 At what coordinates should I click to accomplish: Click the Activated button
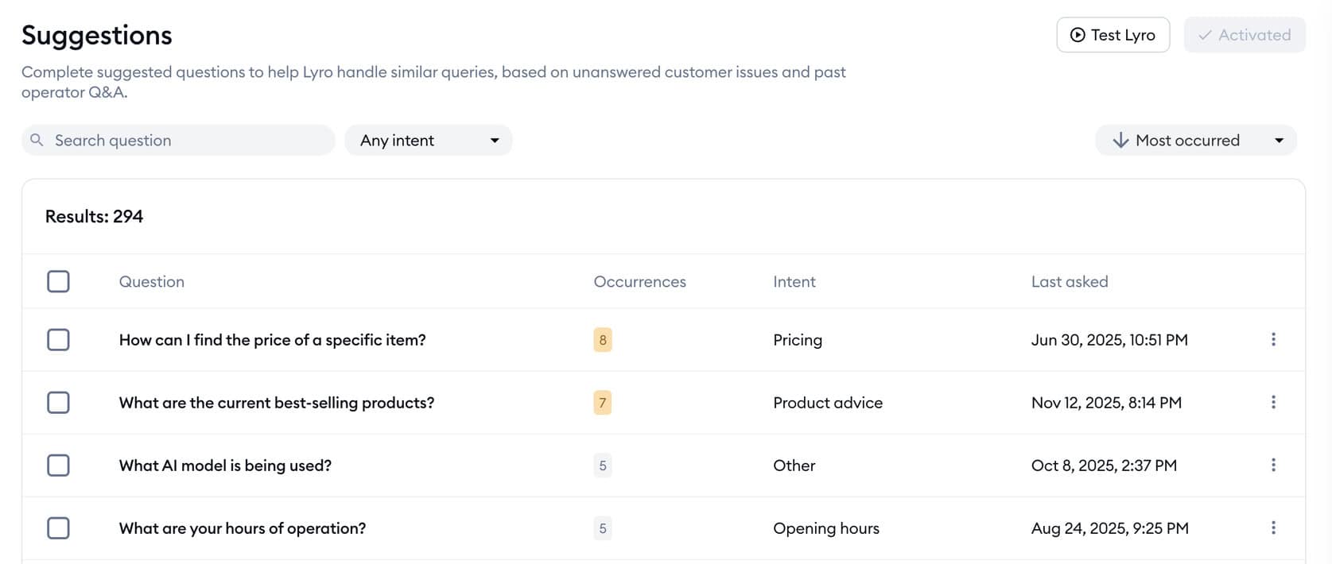tap(1245, 35)
